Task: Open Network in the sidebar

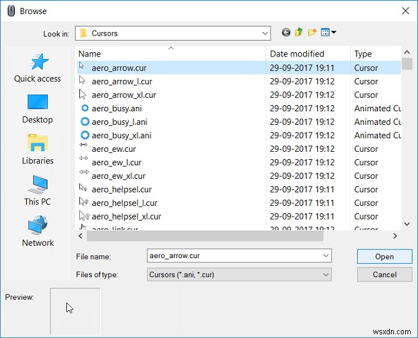Action: 37,232
